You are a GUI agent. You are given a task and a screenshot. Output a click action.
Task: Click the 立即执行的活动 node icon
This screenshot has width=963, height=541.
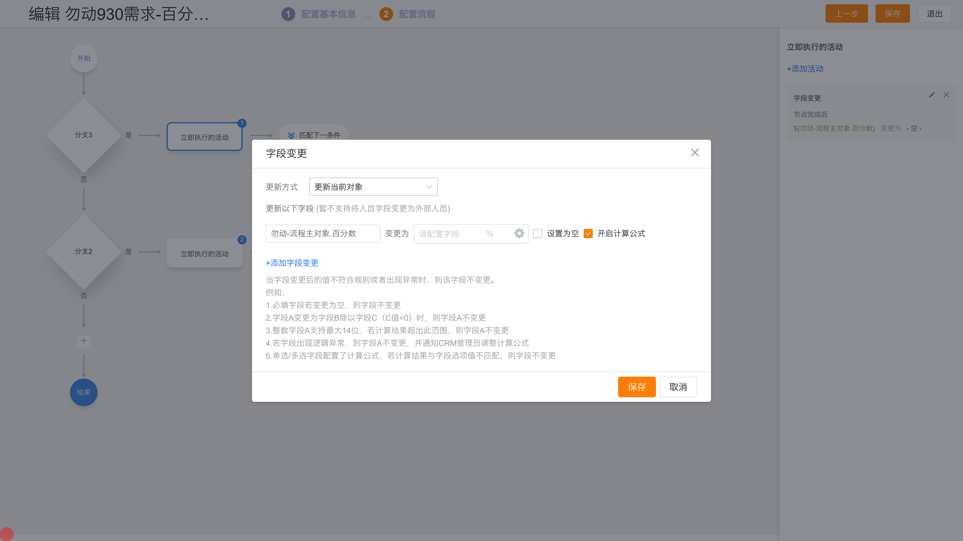204,137
